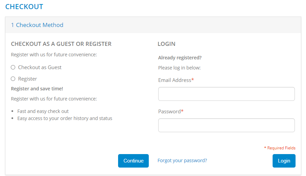Click the "Register and save time!" text
Screen dimensions: 306x176
pos(37,89)
